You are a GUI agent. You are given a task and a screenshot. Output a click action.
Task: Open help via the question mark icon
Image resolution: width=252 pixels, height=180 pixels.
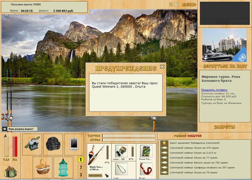(x=176, y=4)
